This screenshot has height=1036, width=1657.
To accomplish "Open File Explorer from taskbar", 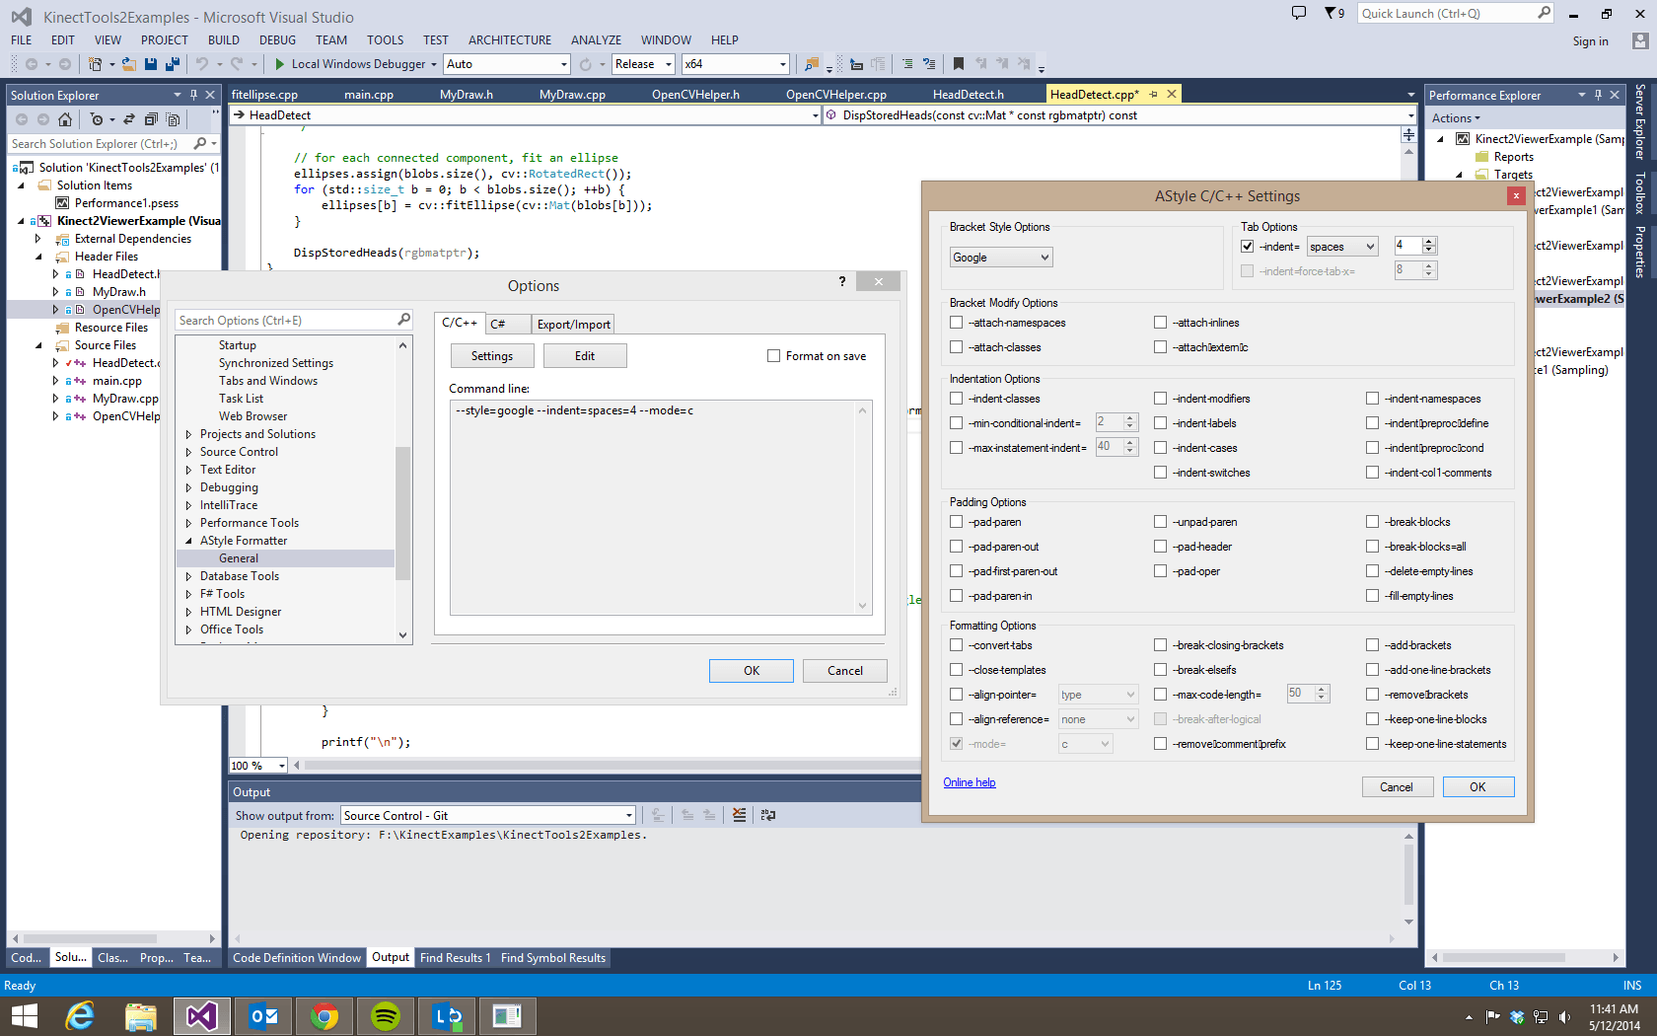I will click(x=141, y=1015).
